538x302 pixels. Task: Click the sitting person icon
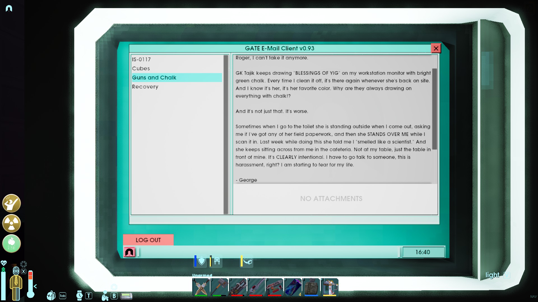point(105,296)
